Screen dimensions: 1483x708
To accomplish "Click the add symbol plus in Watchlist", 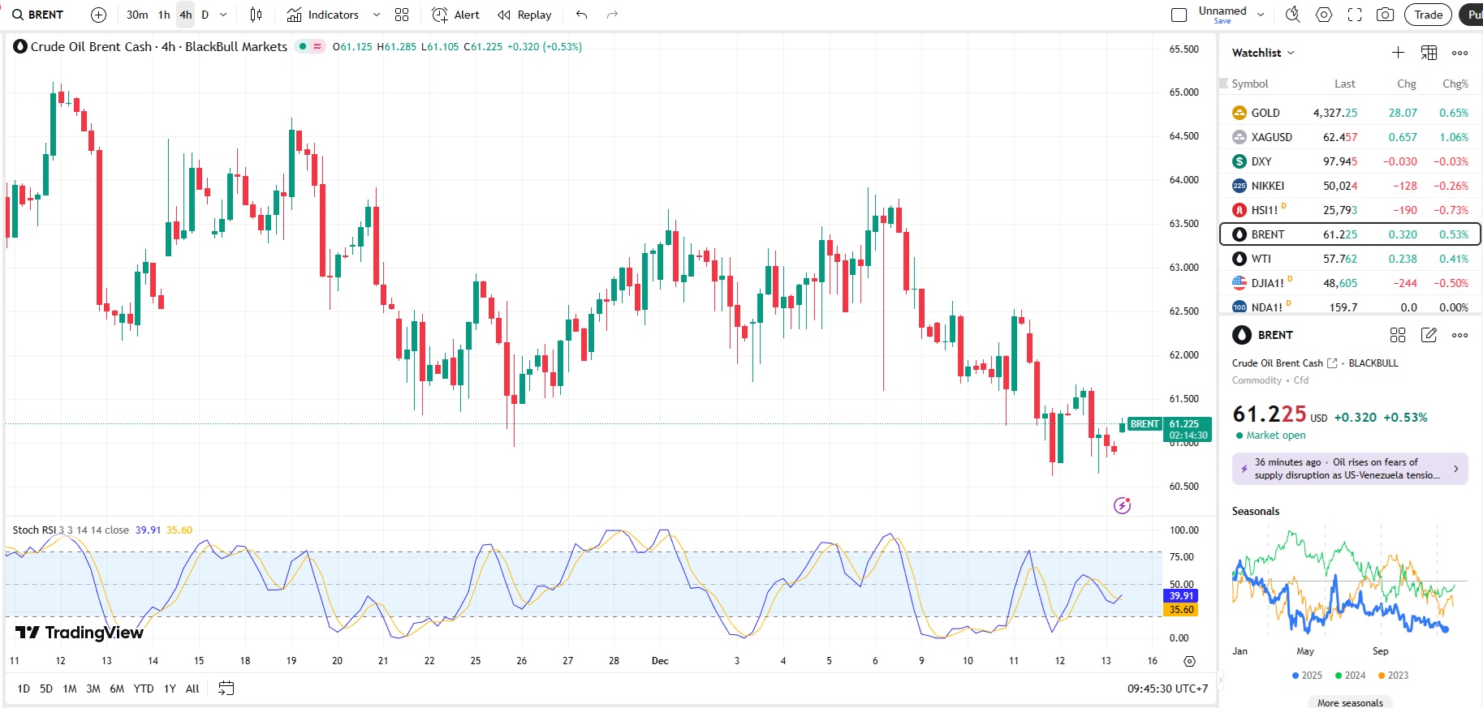I will (x=1398, y=53).
